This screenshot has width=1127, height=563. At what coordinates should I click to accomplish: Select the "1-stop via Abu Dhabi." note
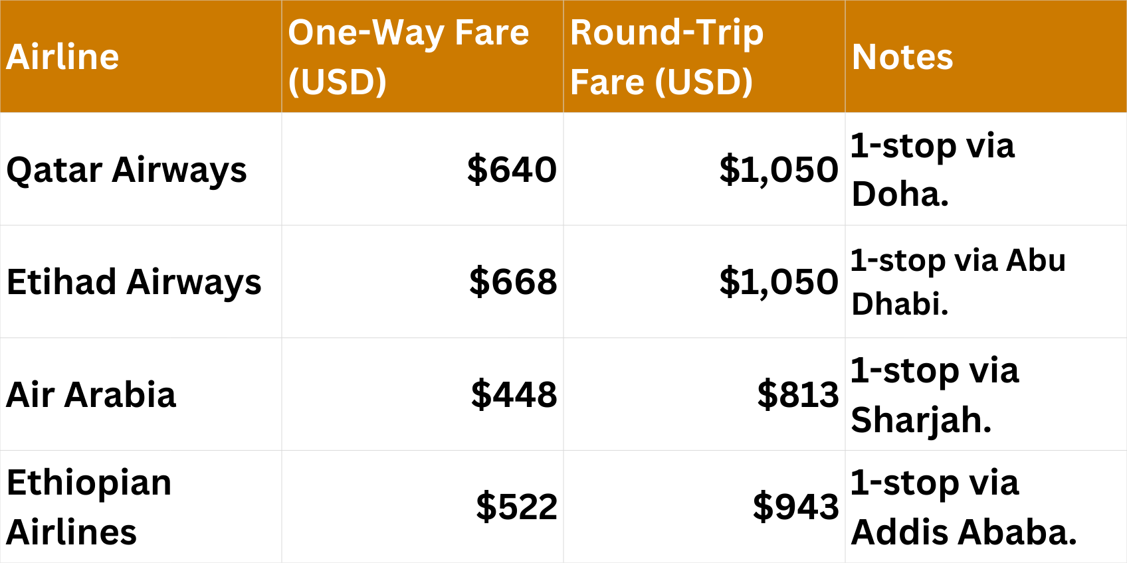point(958,282)
